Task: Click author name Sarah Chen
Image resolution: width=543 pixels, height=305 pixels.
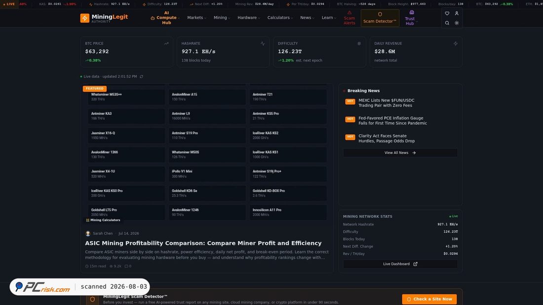Action: coord(103,234)
